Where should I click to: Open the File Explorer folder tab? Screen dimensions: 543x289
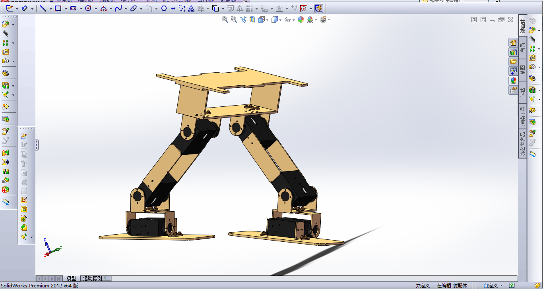pyautogui.click(x=513, y=62)
